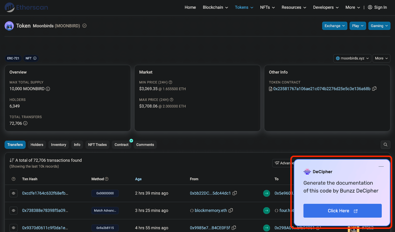Switch to the Inventory tab
395x232 pixels.
point(58,145)
